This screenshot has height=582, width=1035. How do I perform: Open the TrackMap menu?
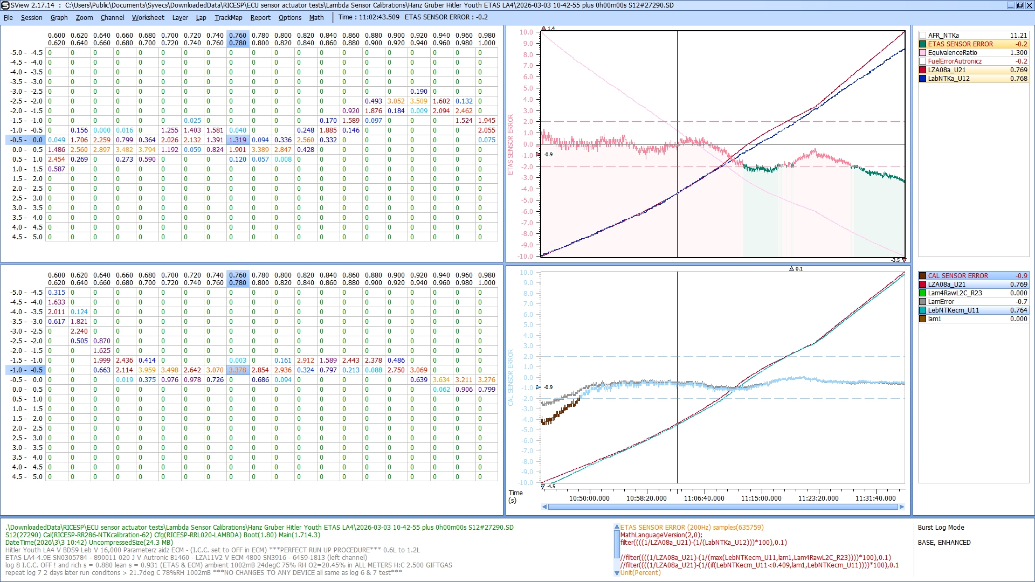[228, 17]
